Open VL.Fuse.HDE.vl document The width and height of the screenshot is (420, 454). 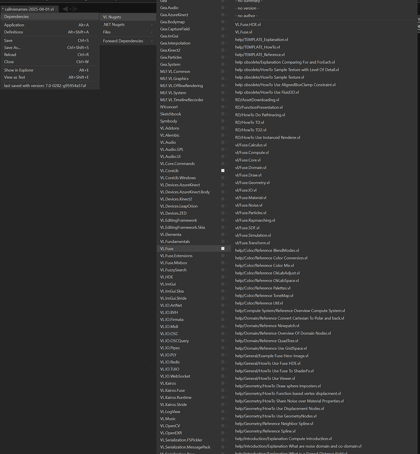(x=248, y=25)
